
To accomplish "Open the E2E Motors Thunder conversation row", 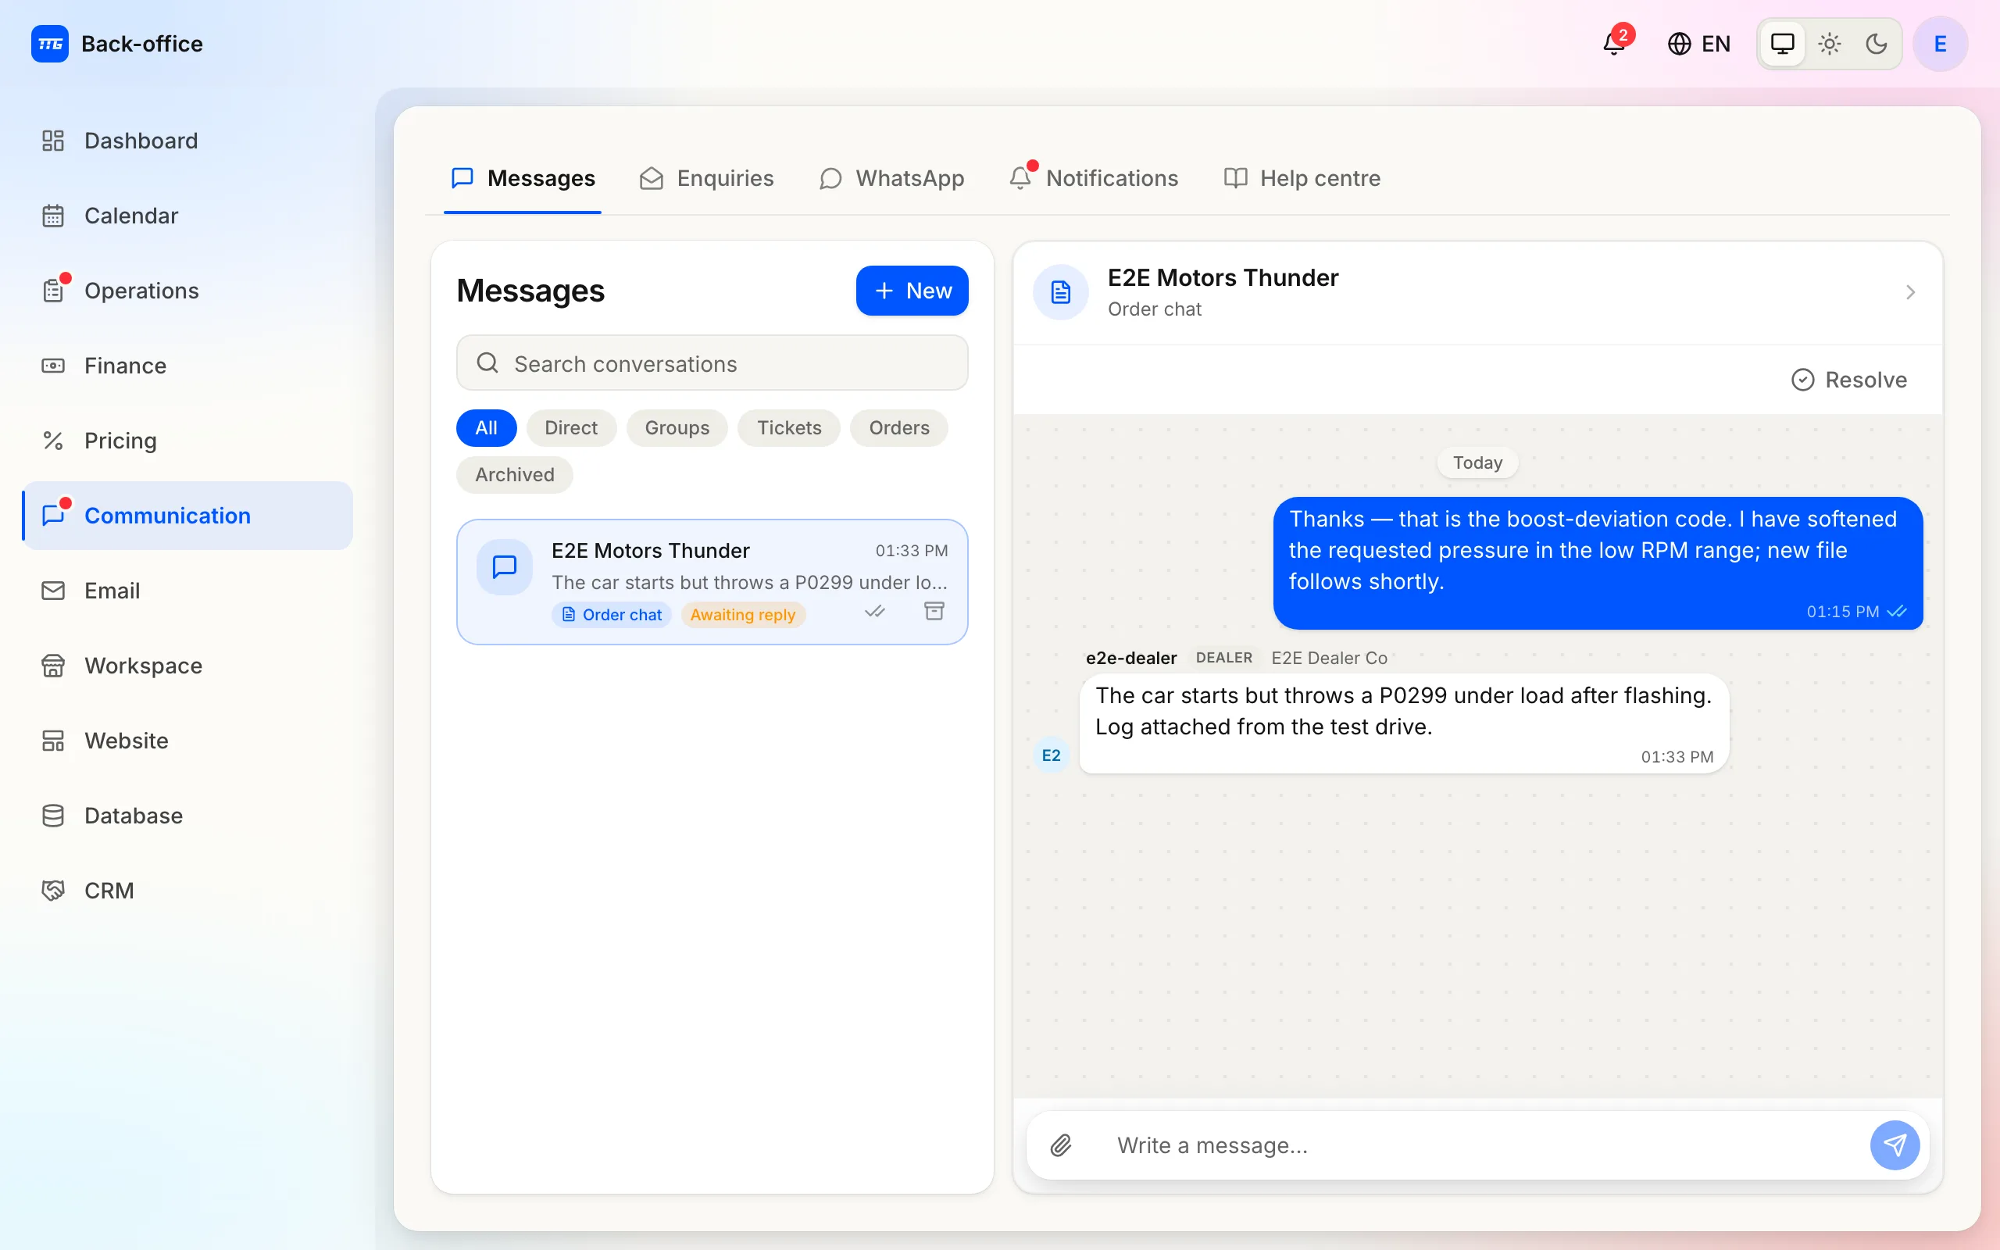I will point(712,582).
